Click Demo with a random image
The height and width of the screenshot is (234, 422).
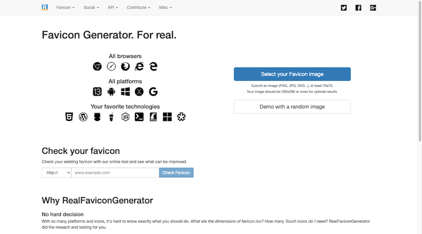(292, 107)
